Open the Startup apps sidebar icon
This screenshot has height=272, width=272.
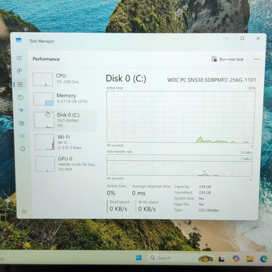pyautogui.click(x=21, y=110)
